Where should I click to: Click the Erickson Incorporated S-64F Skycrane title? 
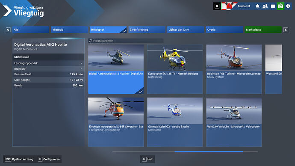(116, 127)
